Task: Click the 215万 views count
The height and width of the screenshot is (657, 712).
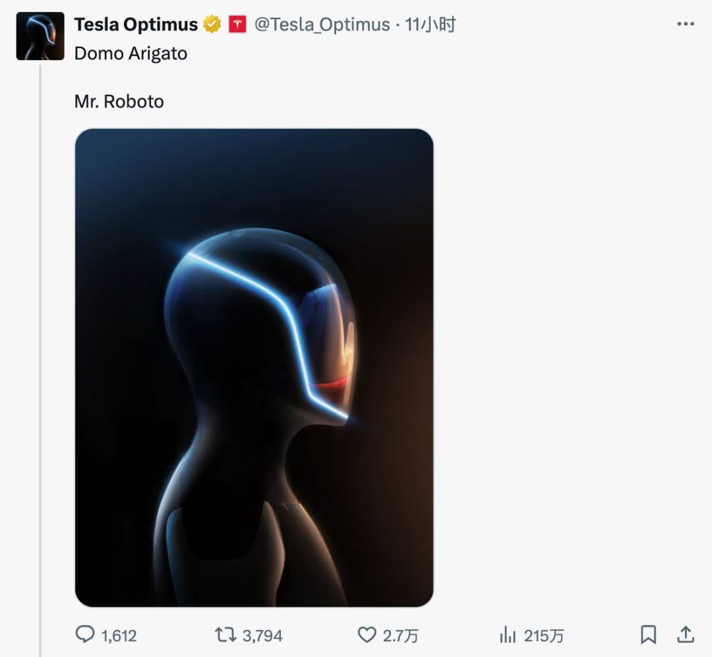Action: point(543,636)
